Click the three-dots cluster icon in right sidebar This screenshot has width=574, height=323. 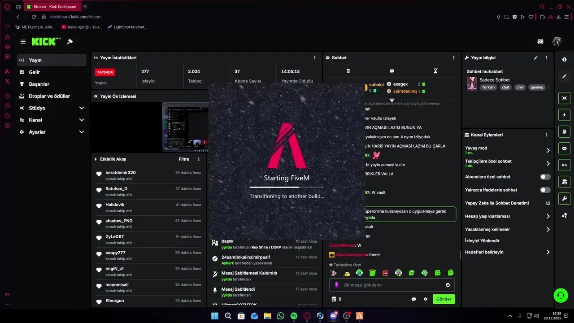[x=564, y=215]
